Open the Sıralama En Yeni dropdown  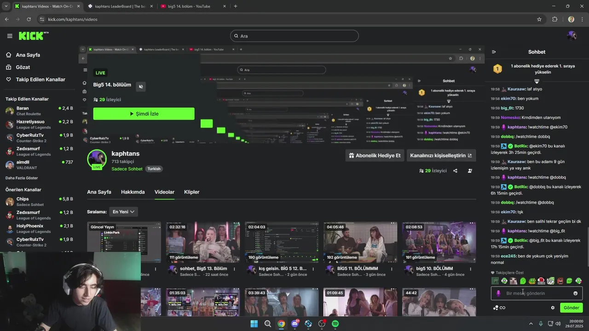click(123, 211)
